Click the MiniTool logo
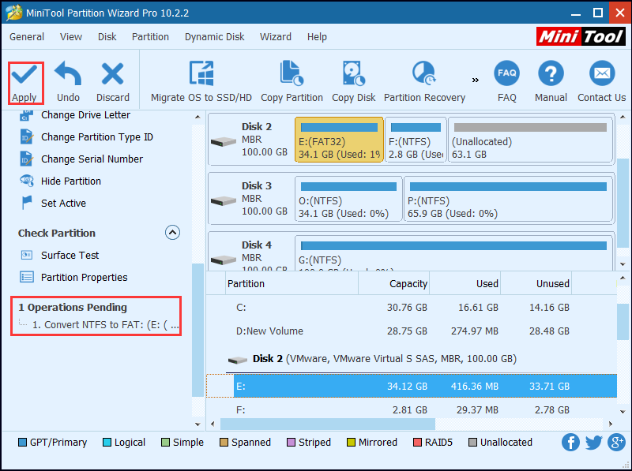 pyautogui.click(x=581, y=36)
